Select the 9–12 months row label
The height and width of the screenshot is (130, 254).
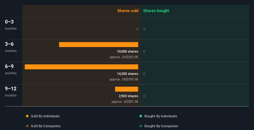coord(11,92)
